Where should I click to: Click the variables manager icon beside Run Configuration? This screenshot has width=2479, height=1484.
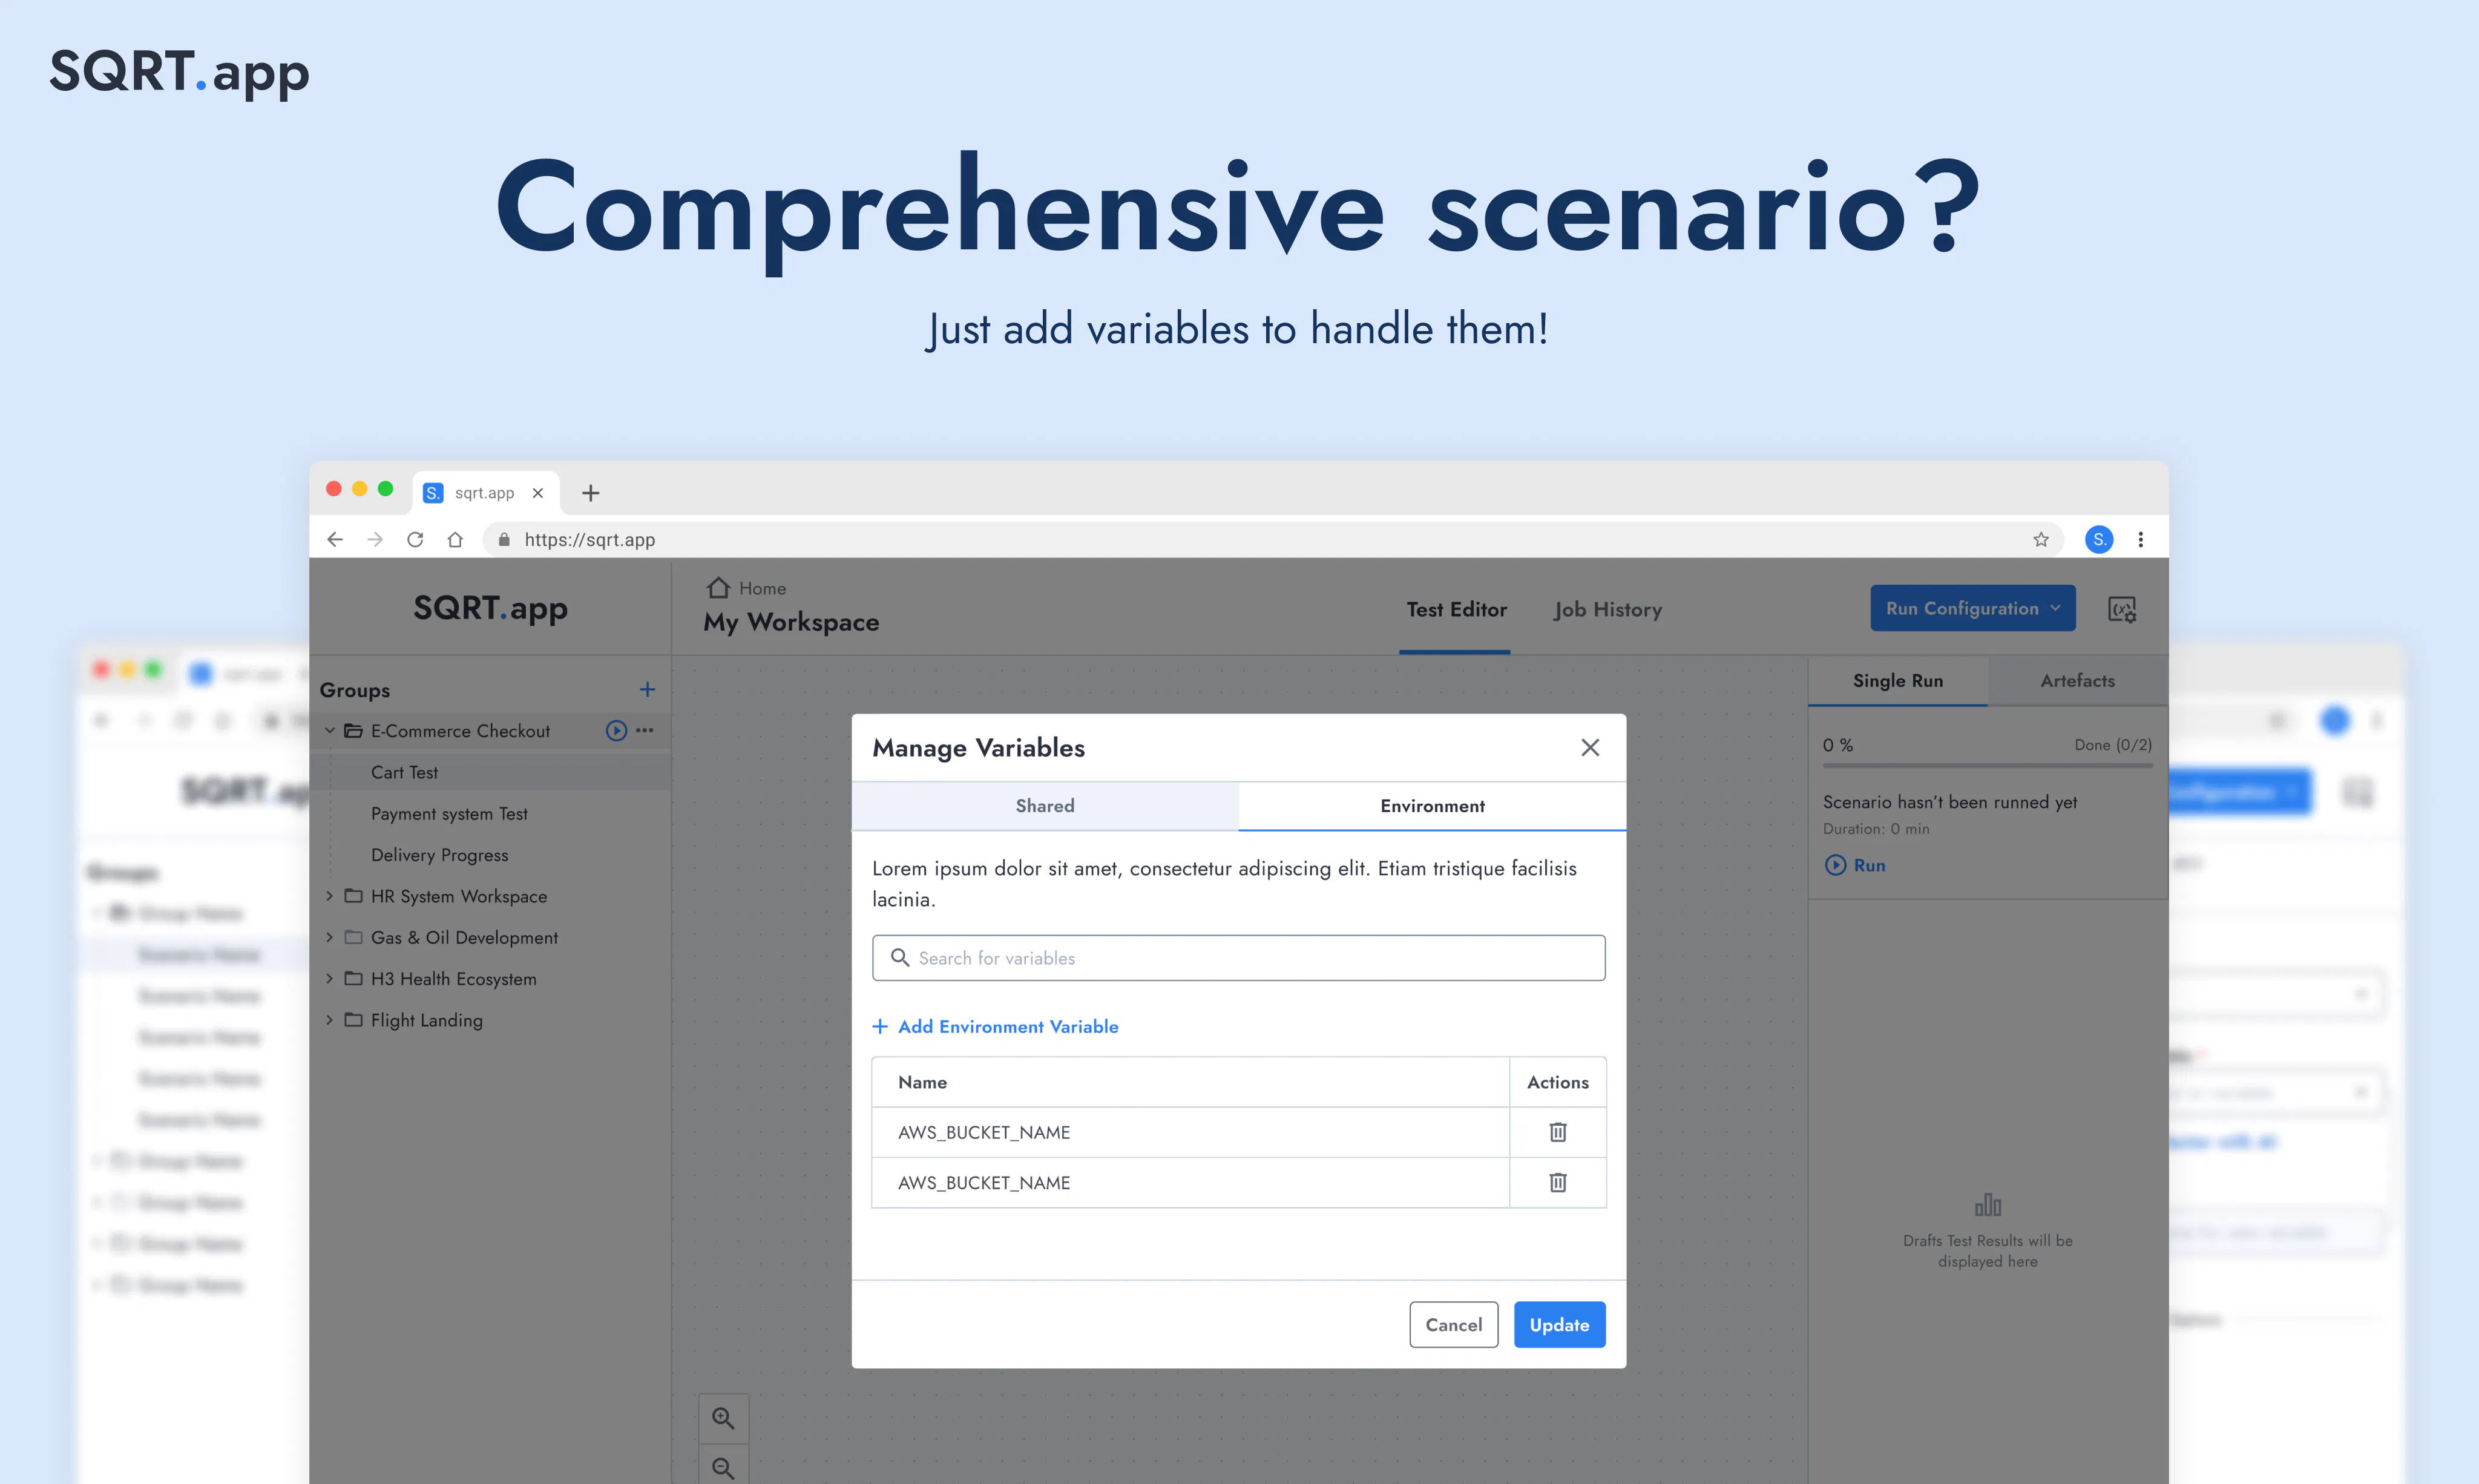[x=2122, y=609]
